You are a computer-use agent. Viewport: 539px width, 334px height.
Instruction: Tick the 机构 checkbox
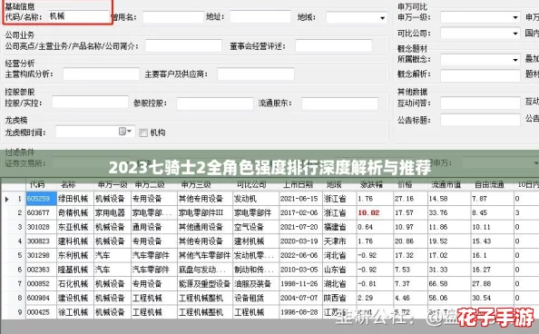click(x=143, y=133)
